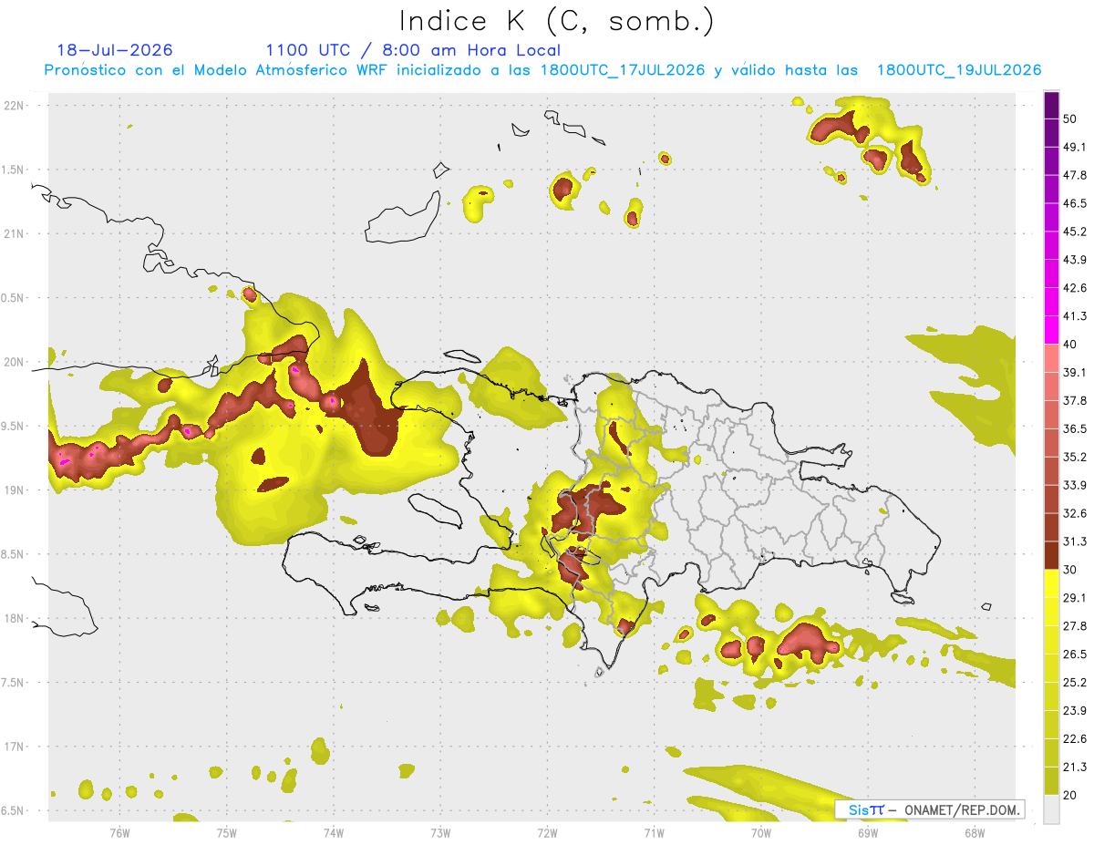Screen dimensions: 1094x845
Task: Pick the dark brown legend band above 30
Action: [x=1052, y=558]
